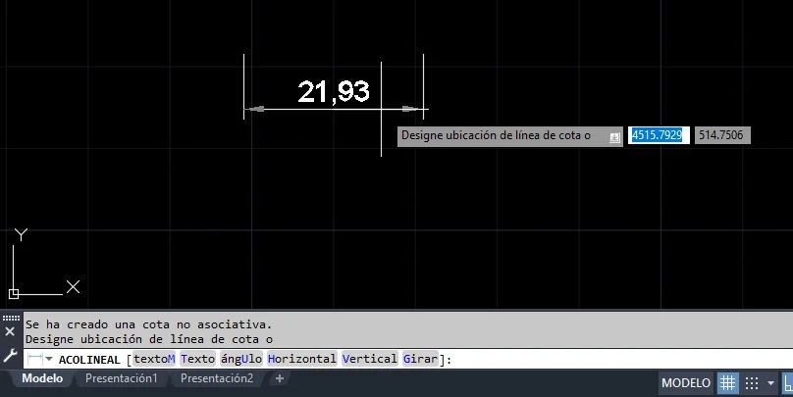
Task: Expand dynamic prompt options arrow icon
Action: pos(614,137)
